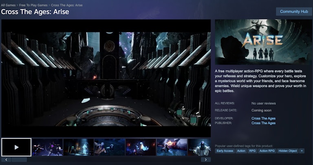The width and height of the screenshot is (313, 165).
Task: Open the Cross The Ages developer link
Action: point(263,118)
